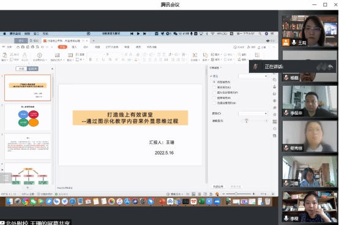Select 图片或纹理填充 radio option

(214, 93)
